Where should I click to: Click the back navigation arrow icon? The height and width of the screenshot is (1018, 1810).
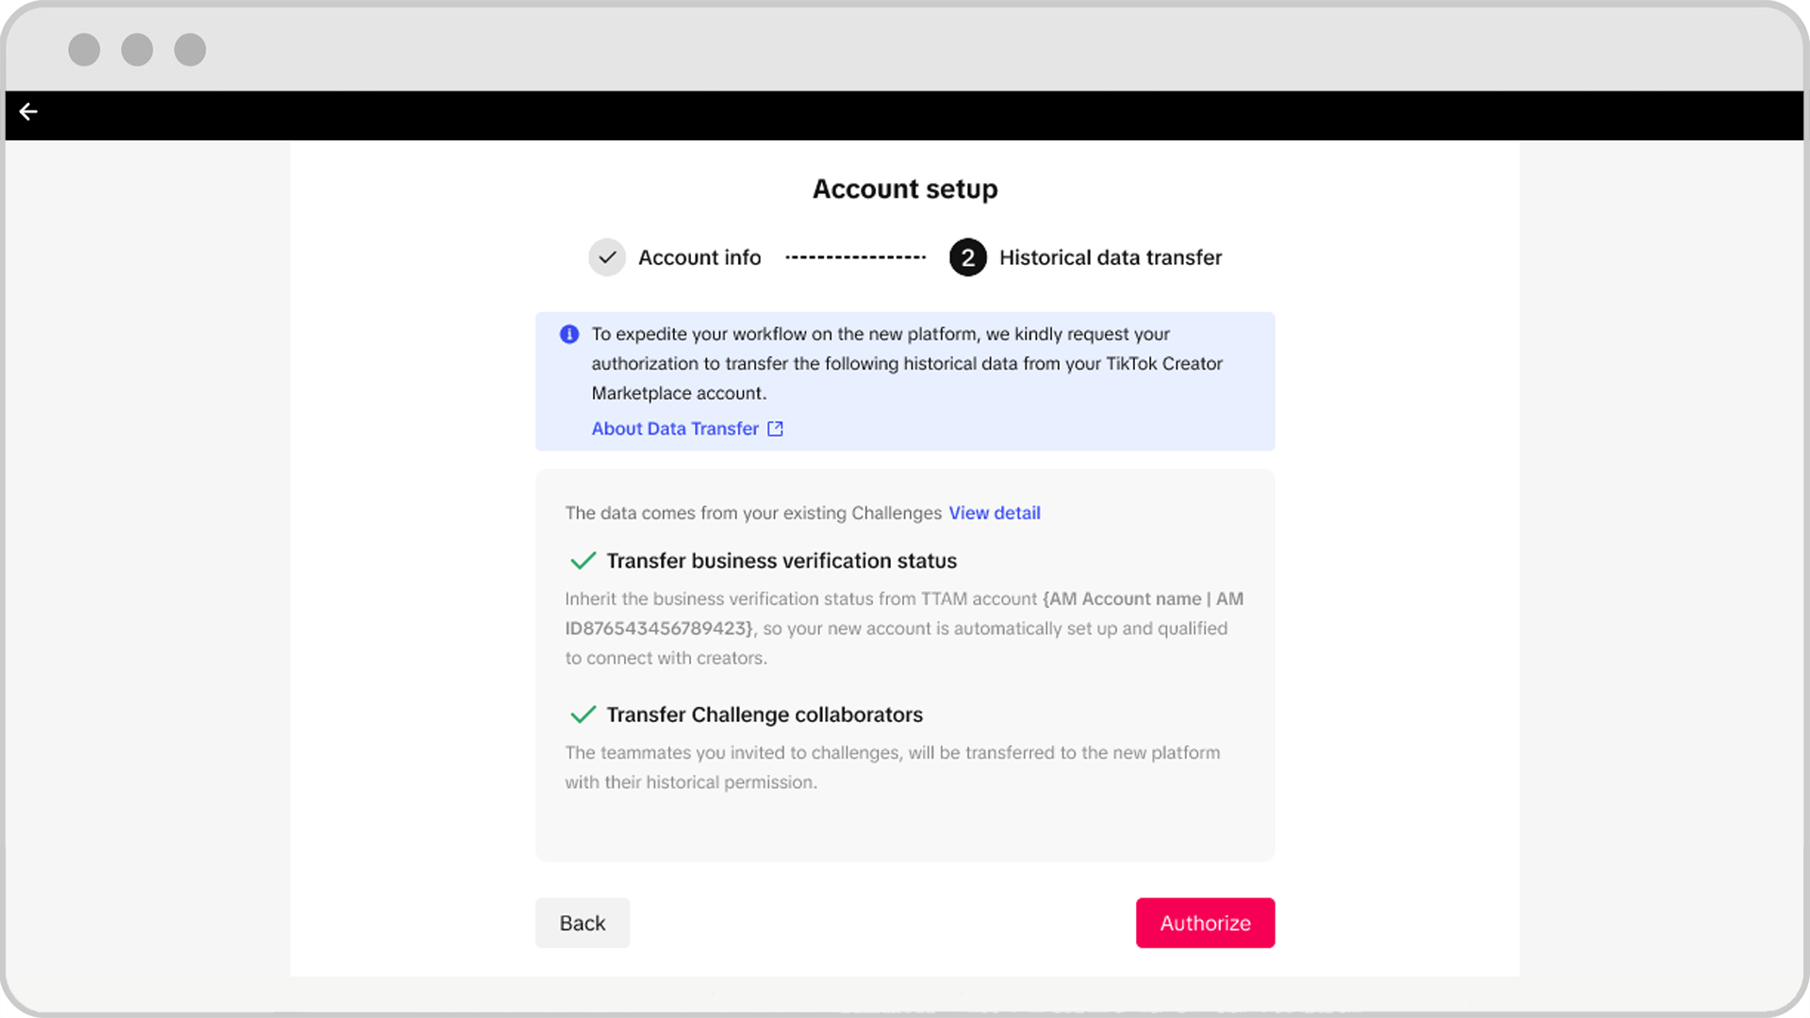(27, 112)
